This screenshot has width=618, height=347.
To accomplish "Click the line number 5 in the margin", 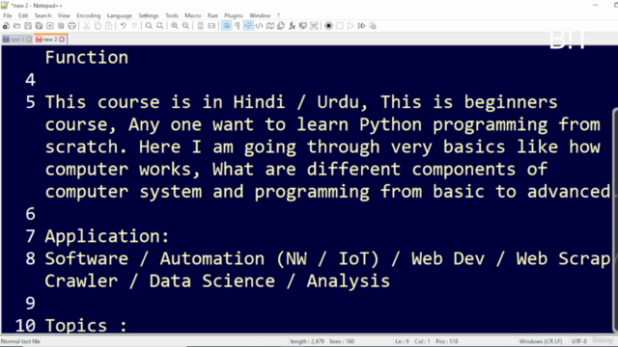I will pyautogui.click(x=30, y=102).
